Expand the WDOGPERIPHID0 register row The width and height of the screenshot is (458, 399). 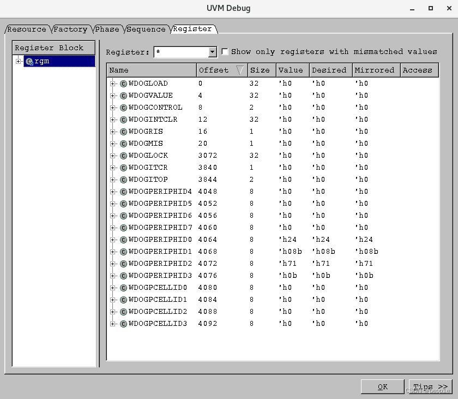tap(112, 240)
